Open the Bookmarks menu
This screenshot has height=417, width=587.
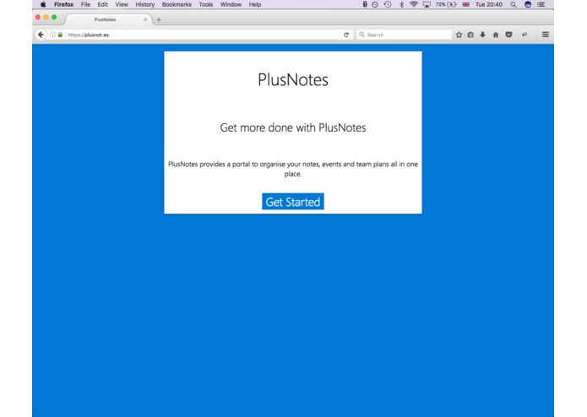pos(177,4)
